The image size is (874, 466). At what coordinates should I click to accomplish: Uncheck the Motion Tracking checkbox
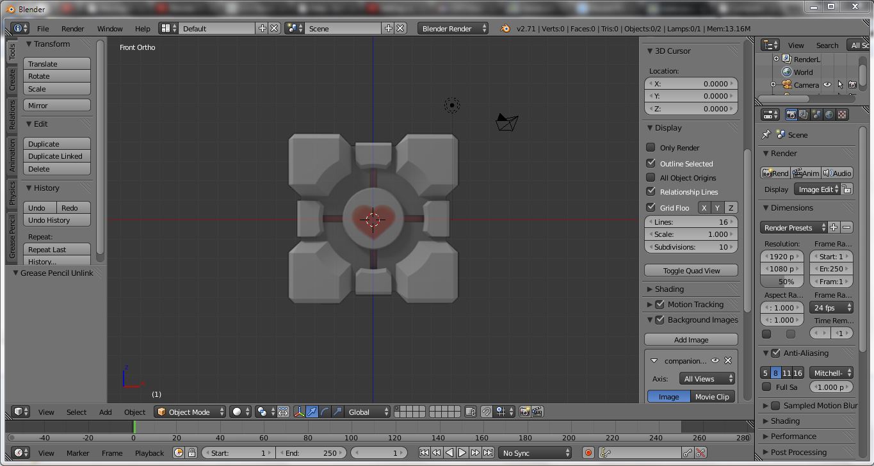pos(660,304)
